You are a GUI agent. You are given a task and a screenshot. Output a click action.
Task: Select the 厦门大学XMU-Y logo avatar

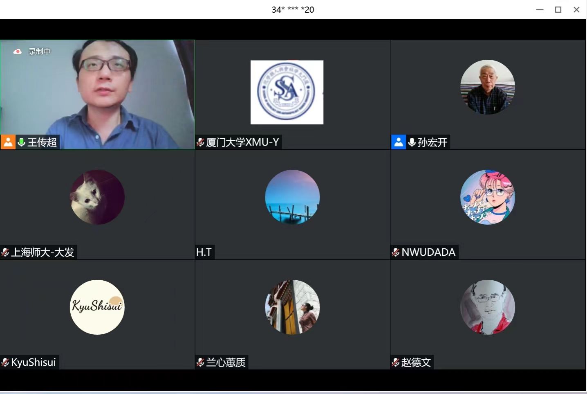pyautogui.click(x=287, y=92)
